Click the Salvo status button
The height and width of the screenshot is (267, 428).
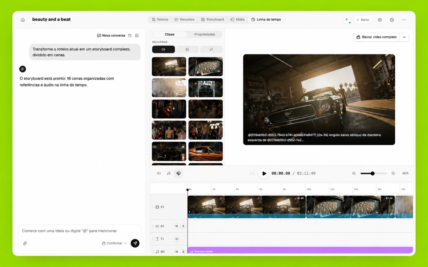click(363, 19)
